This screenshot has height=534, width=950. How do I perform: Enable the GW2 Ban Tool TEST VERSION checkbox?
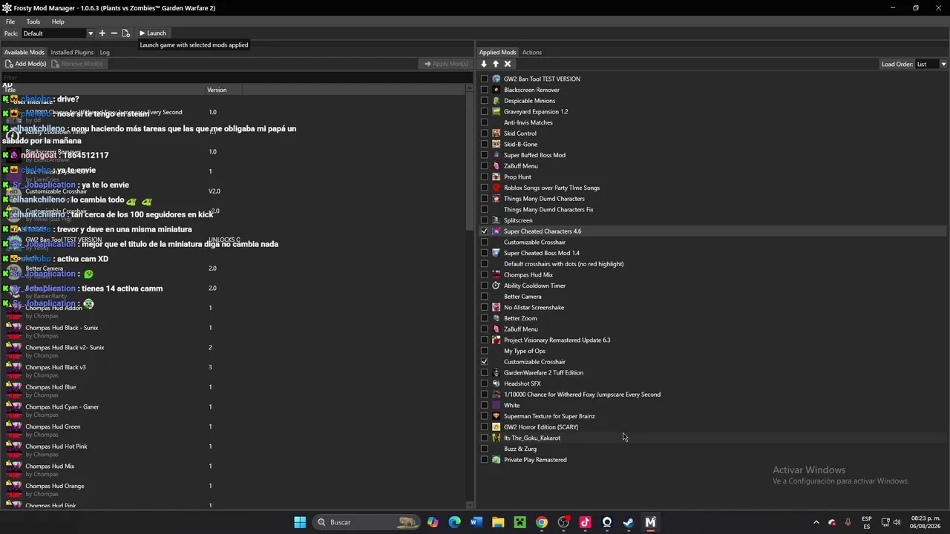tap(485, 79)
